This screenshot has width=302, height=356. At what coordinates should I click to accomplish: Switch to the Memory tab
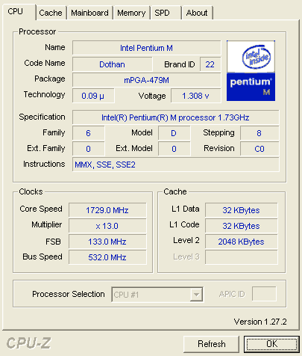coord(131,13)
